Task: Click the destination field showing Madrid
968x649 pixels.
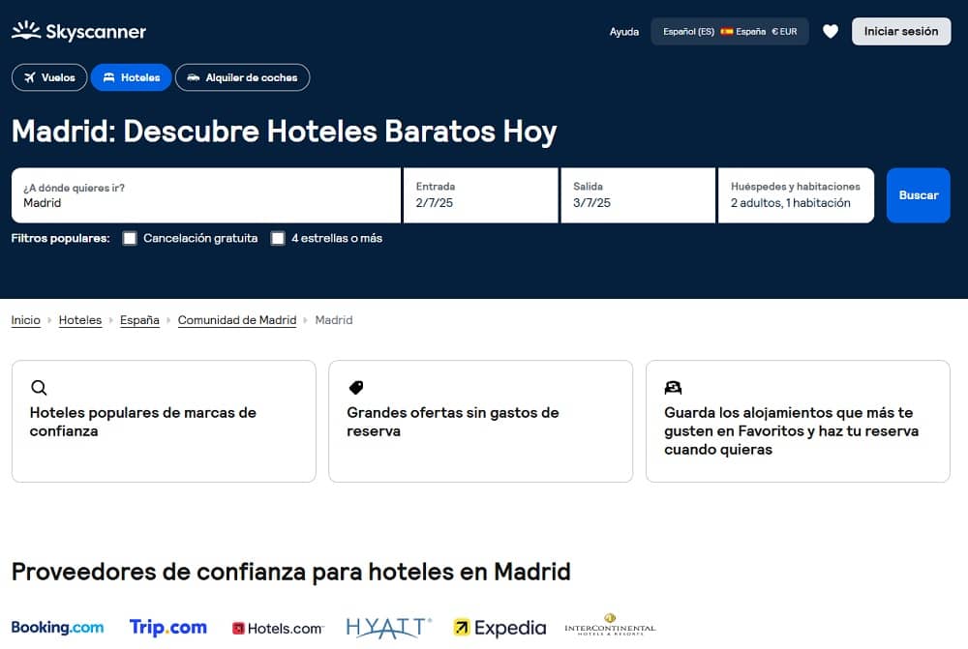Action: point(206,195)
